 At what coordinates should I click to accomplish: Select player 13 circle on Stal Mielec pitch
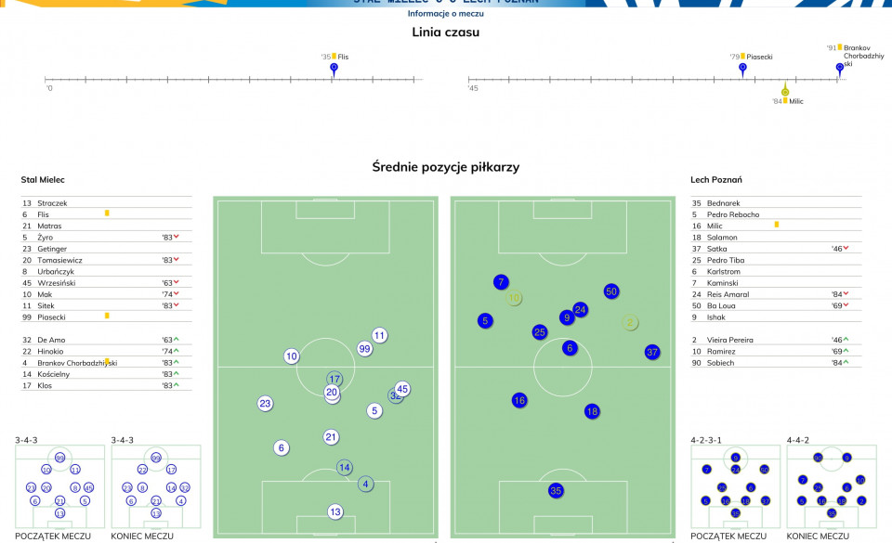[335, 511]
